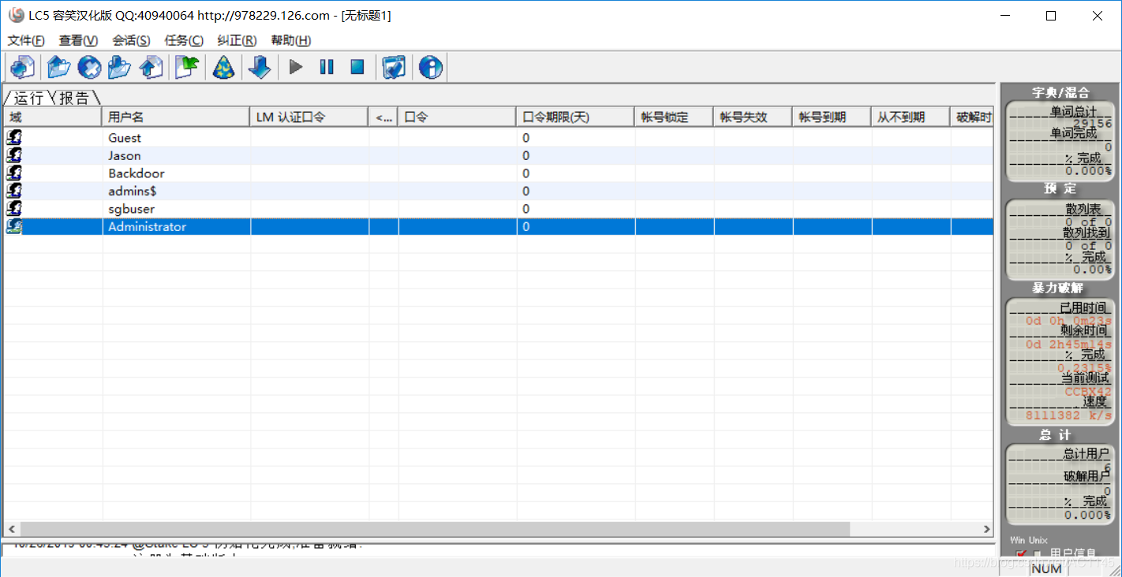Viewport: 1122px width, 577px height.
Task: Click the 29156 word total value
Action: coord(1092,124)
